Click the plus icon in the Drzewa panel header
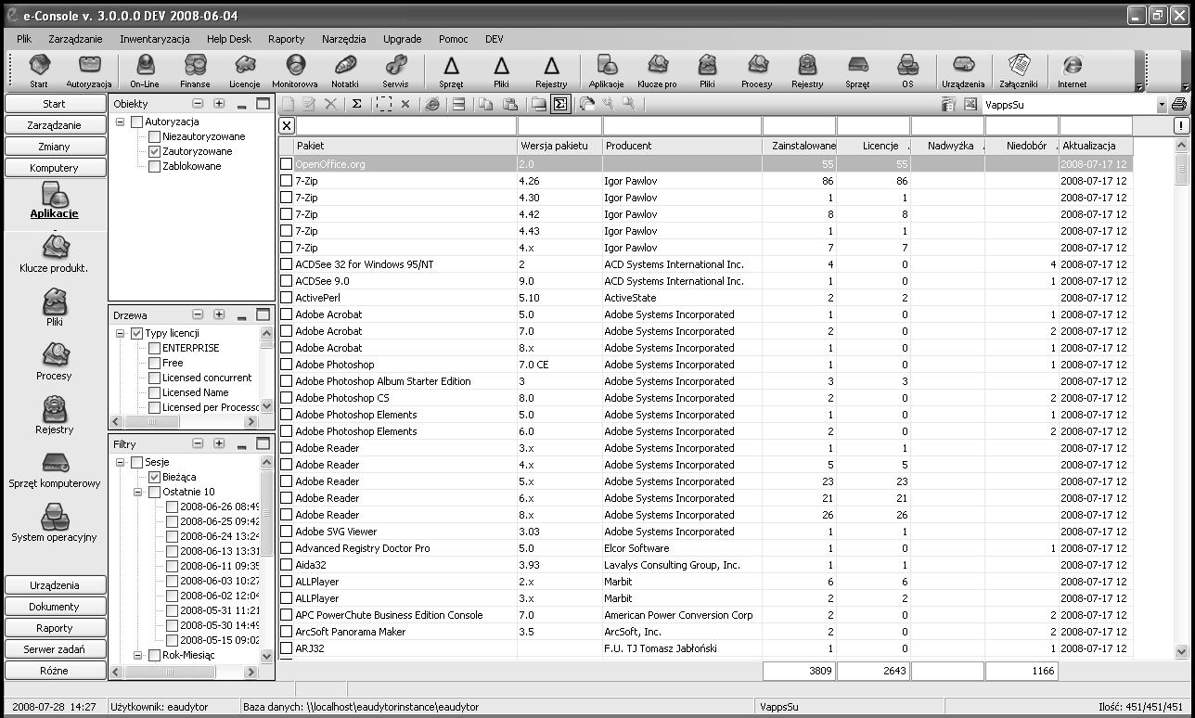This screenshot has height=718, width=1195. point(219,315)
